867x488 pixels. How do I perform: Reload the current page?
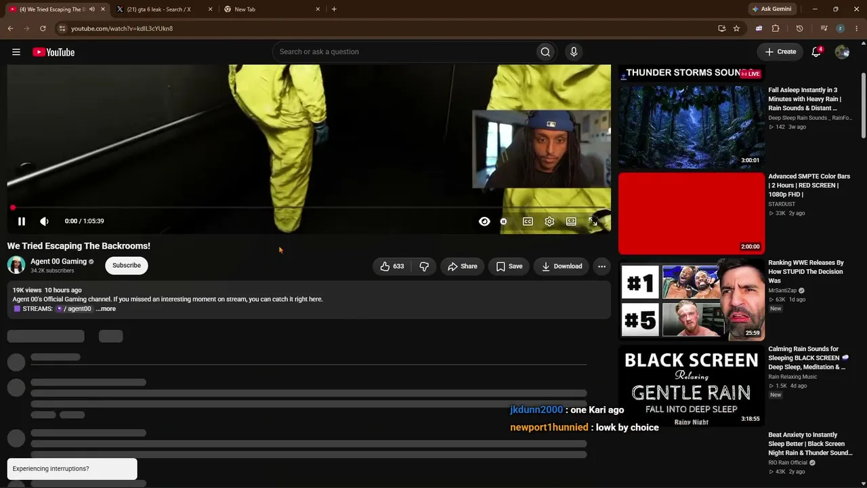(x=43, y=28)
